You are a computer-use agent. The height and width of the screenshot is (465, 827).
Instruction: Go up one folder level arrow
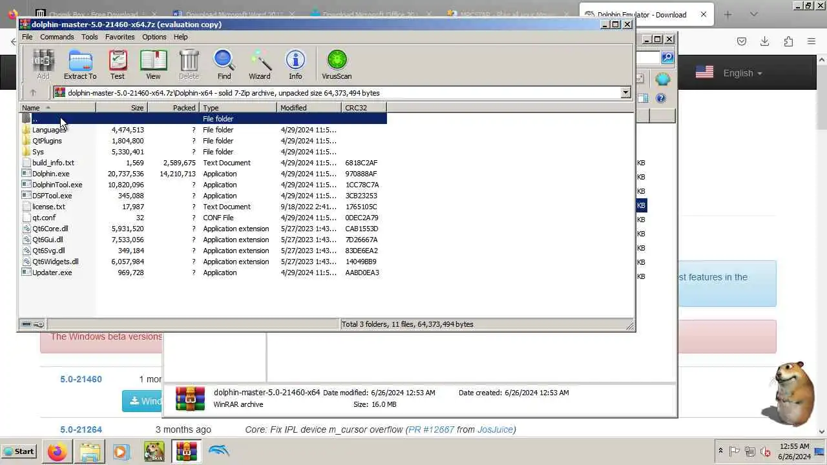(33, 92)
